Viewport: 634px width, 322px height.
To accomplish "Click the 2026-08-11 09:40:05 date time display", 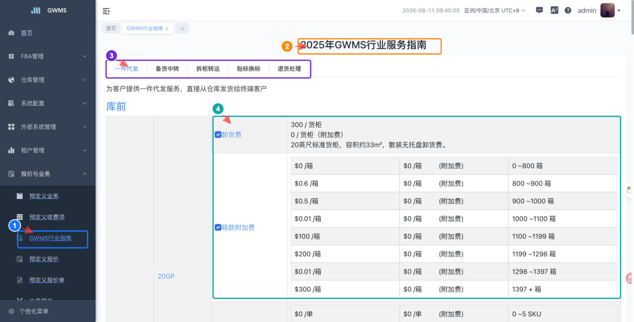I will (x=431, y=11).
